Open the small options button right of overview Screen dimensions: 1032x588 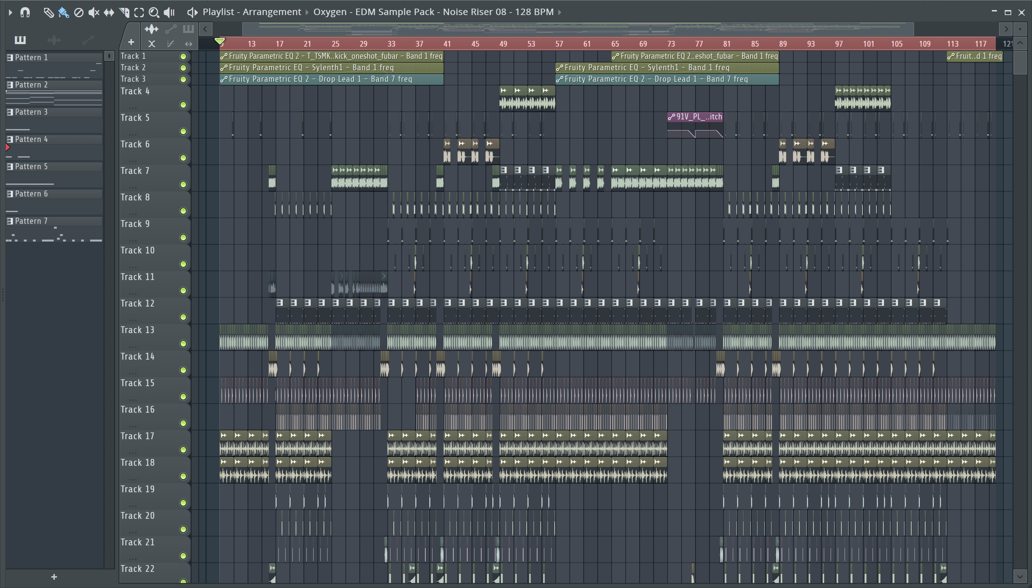click(x=1020, y=29)
